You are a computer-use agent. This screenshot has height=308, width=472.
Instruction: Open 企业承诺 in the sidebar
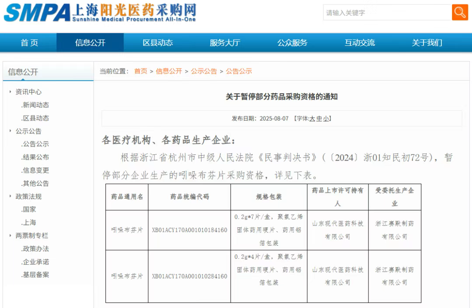point(35,262)
